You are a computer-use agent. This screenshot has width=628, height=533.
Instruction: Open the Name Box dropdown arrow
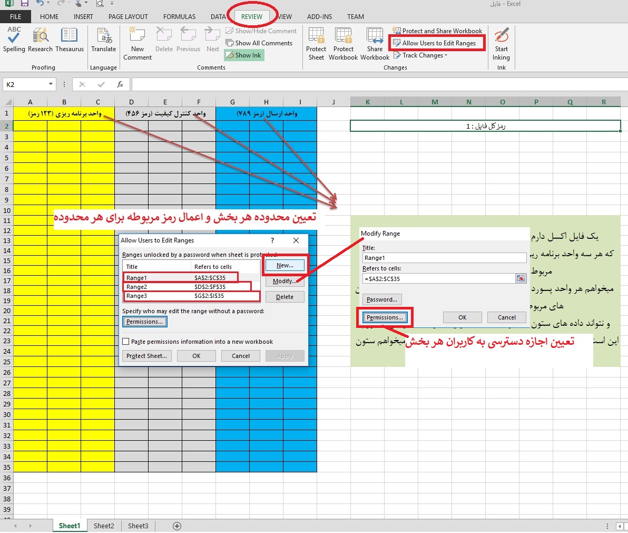click(51, 84)
